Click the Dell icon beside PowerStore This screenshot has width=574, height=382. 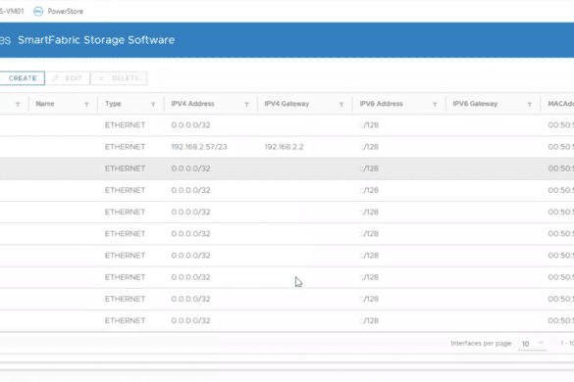(x=38, y=12)
